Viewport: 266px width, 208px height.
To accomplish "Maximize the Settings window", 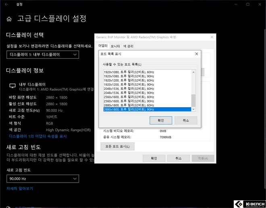I will [248, 4].
